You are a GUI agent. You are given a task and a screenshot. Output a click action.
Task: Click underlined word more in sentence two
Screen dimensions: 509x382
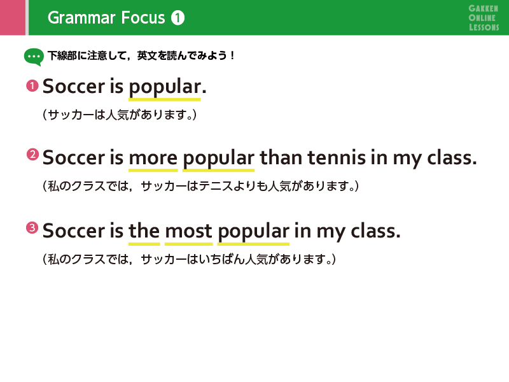click(x=153, y=159)
